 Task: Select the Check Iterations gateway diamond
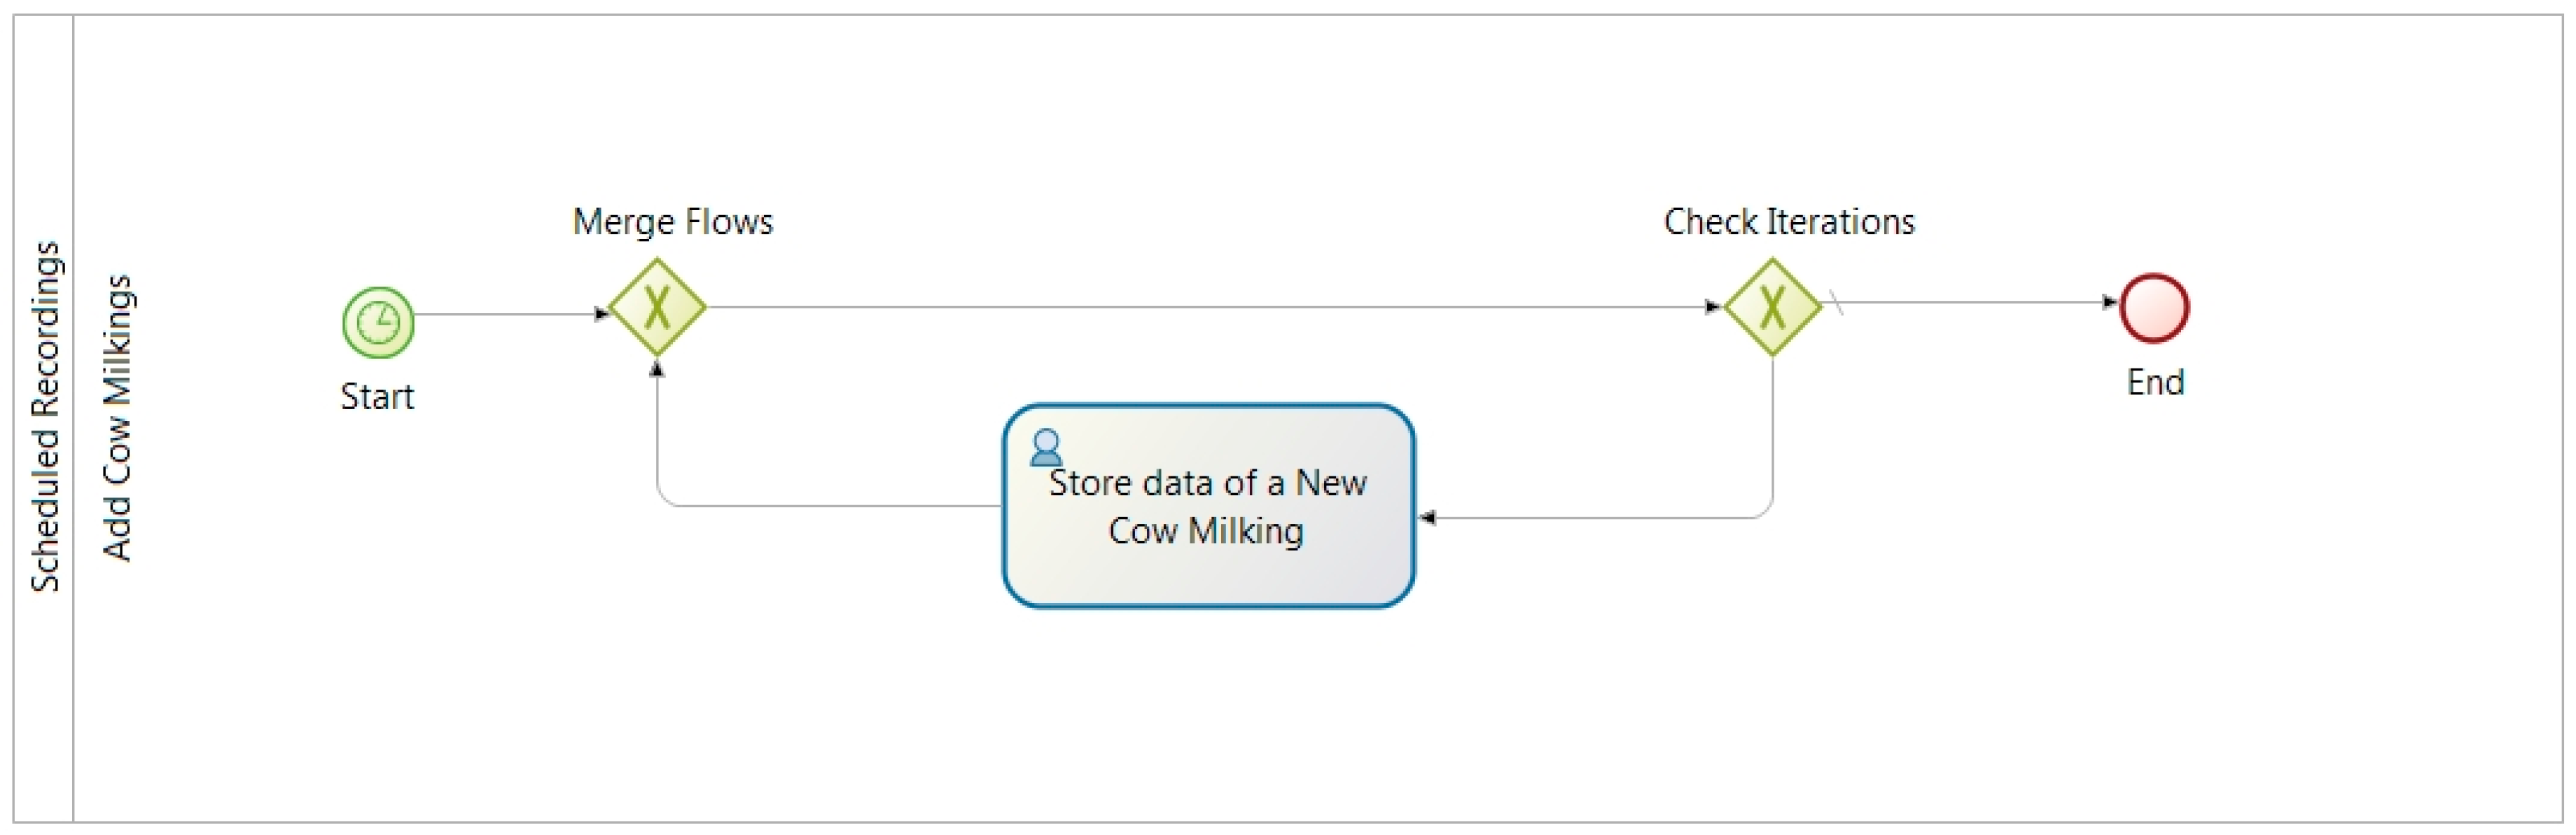pyautogui.click(x=1772, y=307)
